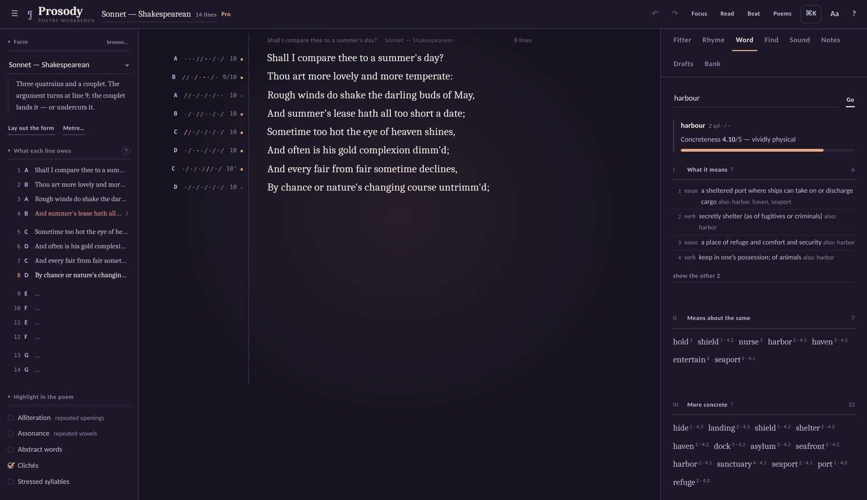This screenshot has height=500, width=867.
Task: Enable Stressed syllables highlighting
Action: click(x=11, y=482)
